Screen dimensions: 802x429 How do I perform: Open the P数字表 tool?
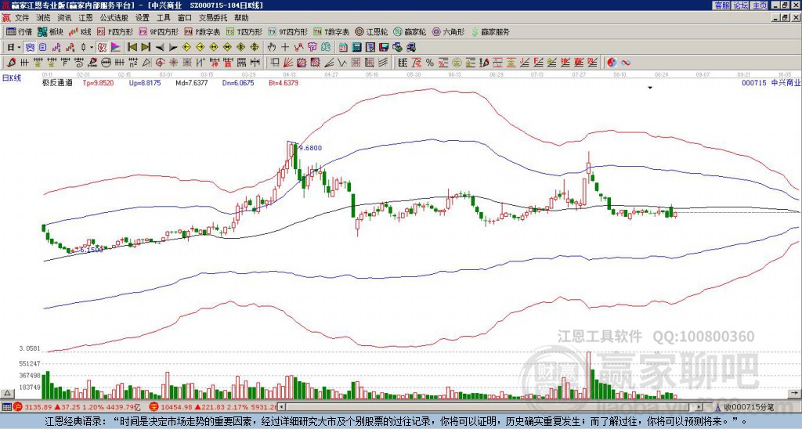202,31
